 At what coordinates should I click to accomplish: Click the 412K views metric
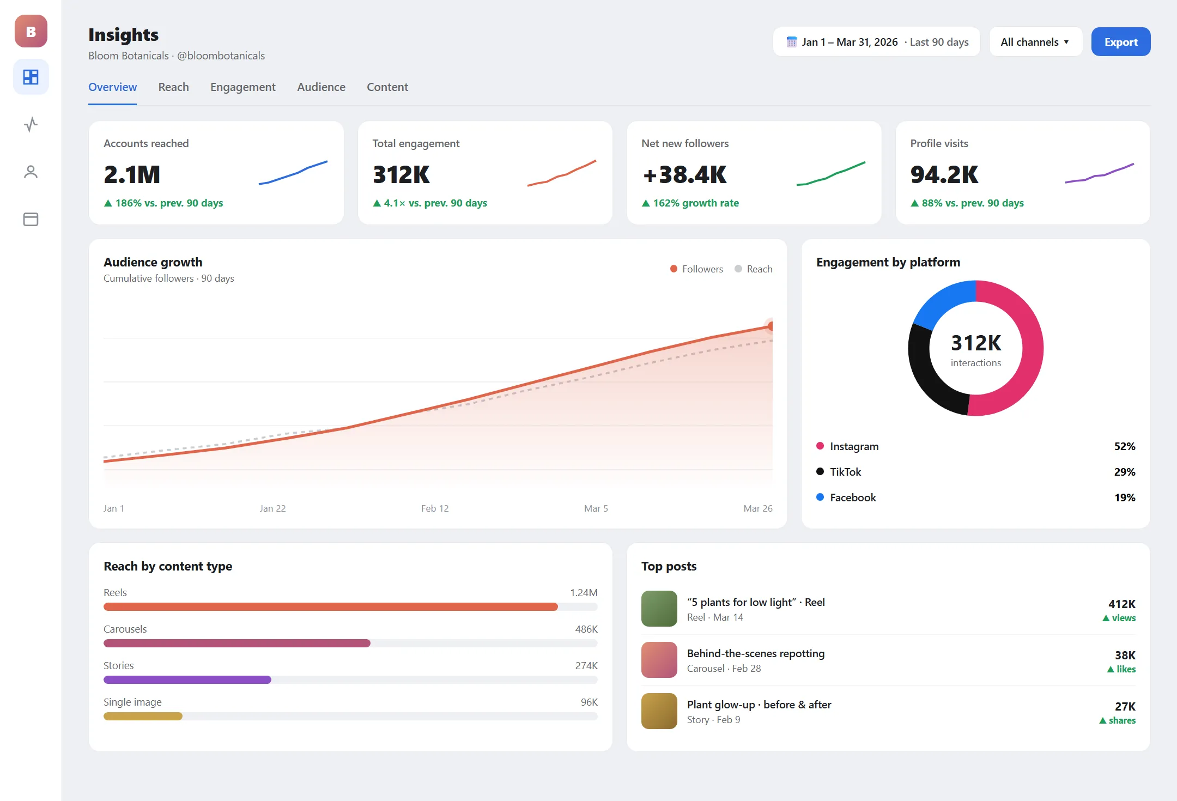pos(1119,610)
